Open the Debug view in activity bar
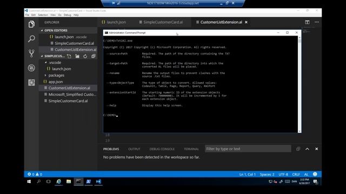Image resolution: width=346 pixels, height=194 pixels. point(31,68)
